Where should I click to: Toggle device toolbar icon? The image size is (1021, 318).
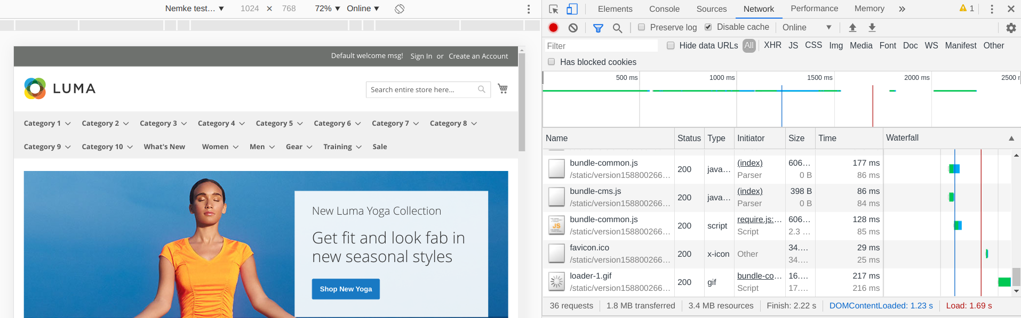coord(572,9)
